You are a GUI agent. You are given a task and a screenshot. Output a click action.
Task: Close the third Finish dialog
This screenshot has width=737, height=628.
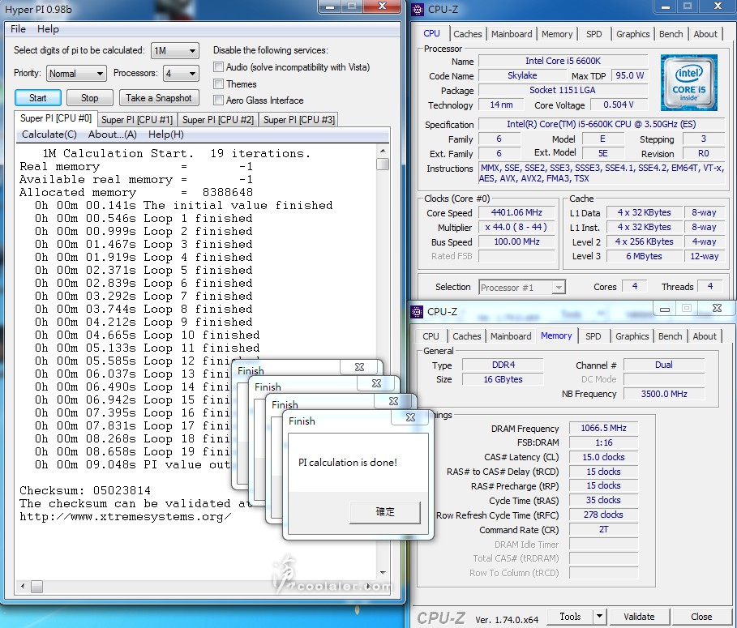click(x=393, y=401)
